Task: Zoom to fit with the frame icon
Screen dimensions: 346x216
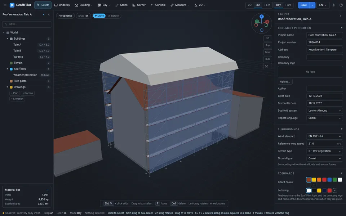Action: pos(267,66)
